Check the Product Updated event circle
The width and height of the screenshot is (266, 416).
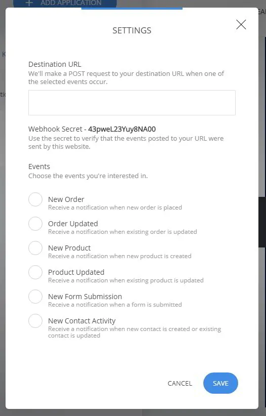point(35,272)
